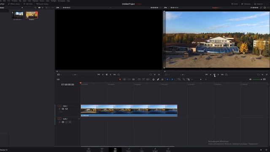The width and height of the screenshot is (270, 152).
Task: Click the Insert Clip icon
Action: [x=139, y=79]
